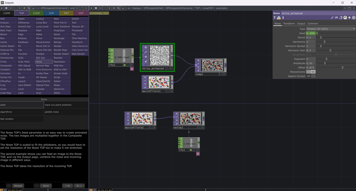
Task: Click the Rand snippet button
Action: tap(46, 186)
